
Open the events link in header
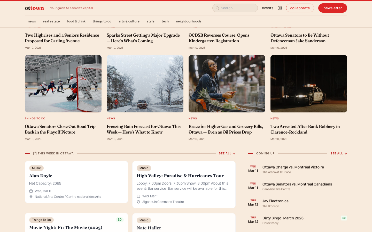[268, 8]
